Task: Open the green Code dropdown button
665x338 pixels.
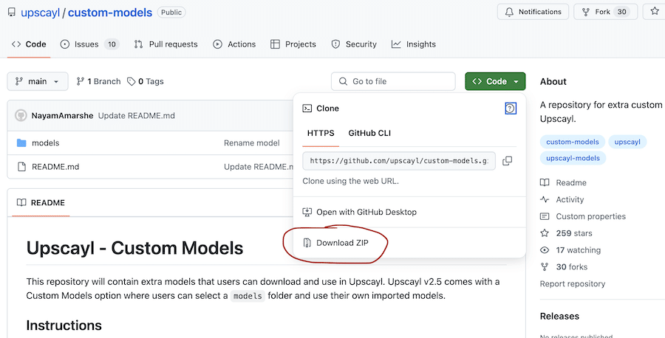Action: (x=495, y=81)
